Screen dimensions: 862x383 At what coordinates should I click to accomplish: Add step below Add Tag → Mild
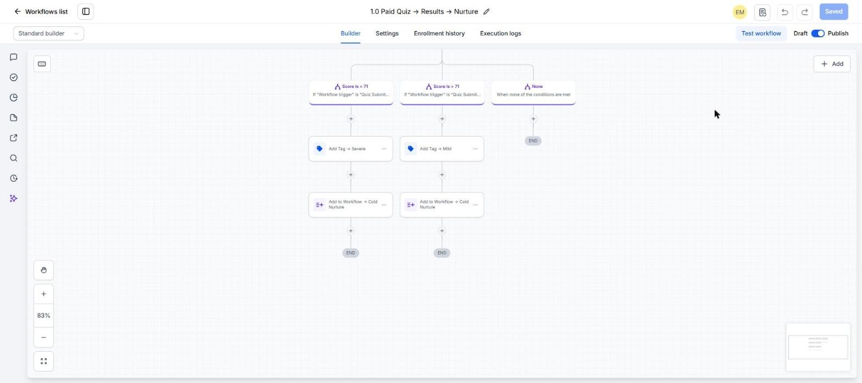point(442,175)
